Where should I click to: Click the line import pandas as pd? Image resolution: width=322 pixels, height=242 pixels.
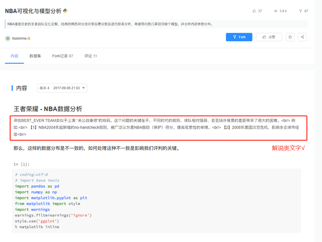(37, 186)
